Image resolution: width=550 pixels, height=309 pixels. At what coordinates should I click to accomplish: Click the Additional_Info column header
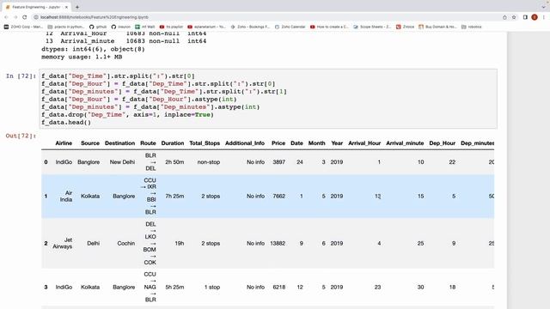pos(245,143)
